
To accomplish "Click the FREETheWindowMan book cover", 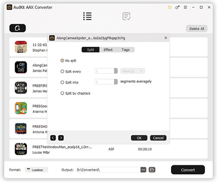I will coord(21,149).
